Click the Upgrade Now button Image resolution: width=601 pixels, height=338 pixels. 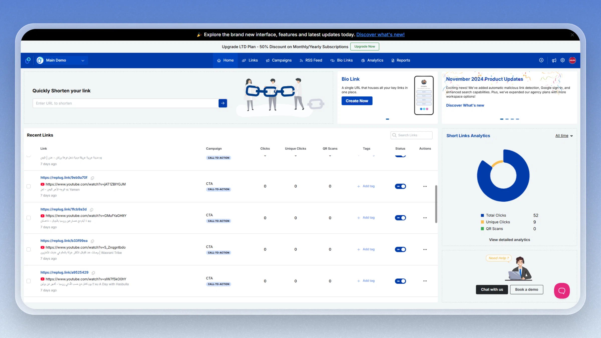[365, 47]
